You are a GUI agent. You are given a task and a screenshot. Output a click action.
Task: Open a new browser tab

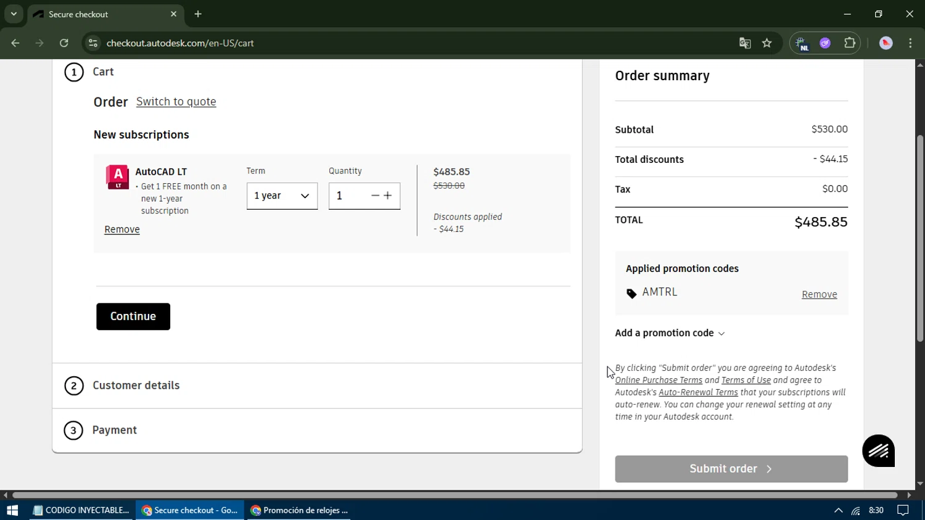click(198, 14)
